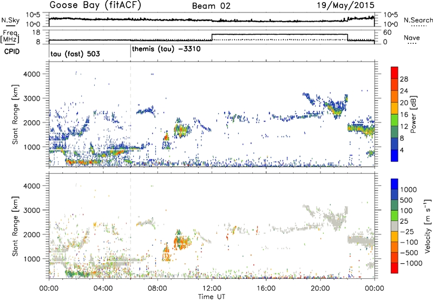Viewport: 433px width, 300px height.
Task: Click the '12:00' time axis tick label
Action: [x=212, y=289]
